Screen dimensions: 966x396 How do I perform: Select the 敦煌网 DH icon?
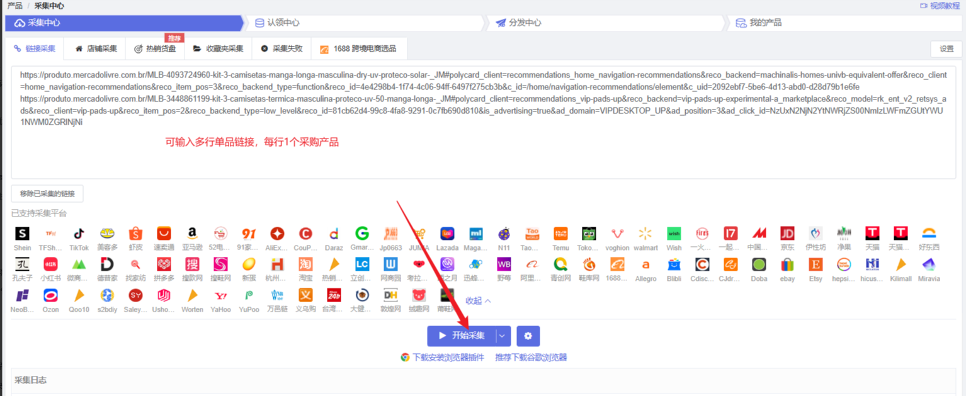(390, 295)
